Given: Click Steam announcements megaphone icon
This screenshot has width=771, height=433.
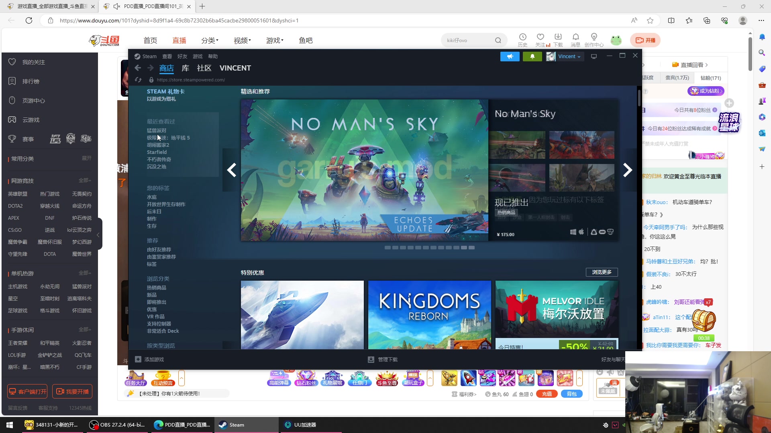Looking at the screenshot, I should (510, 57).
